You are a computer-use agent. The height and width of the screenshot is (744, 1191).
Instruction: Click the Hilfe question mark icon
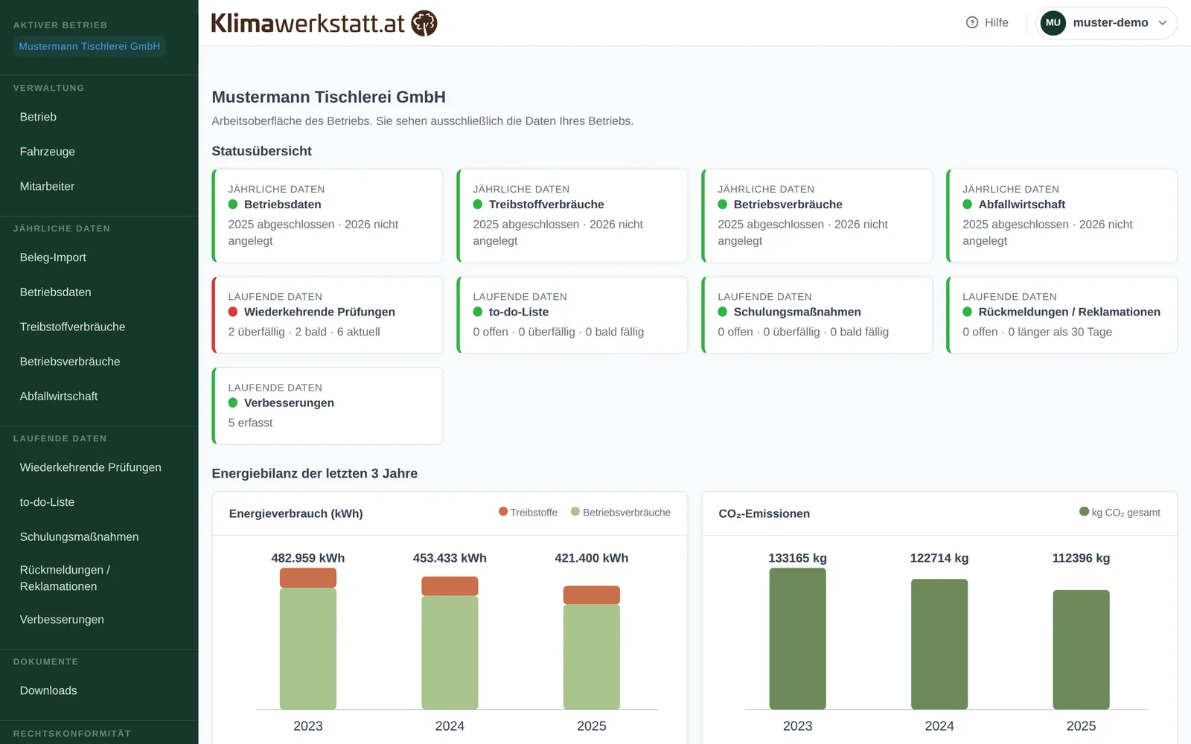coord(972,22)
